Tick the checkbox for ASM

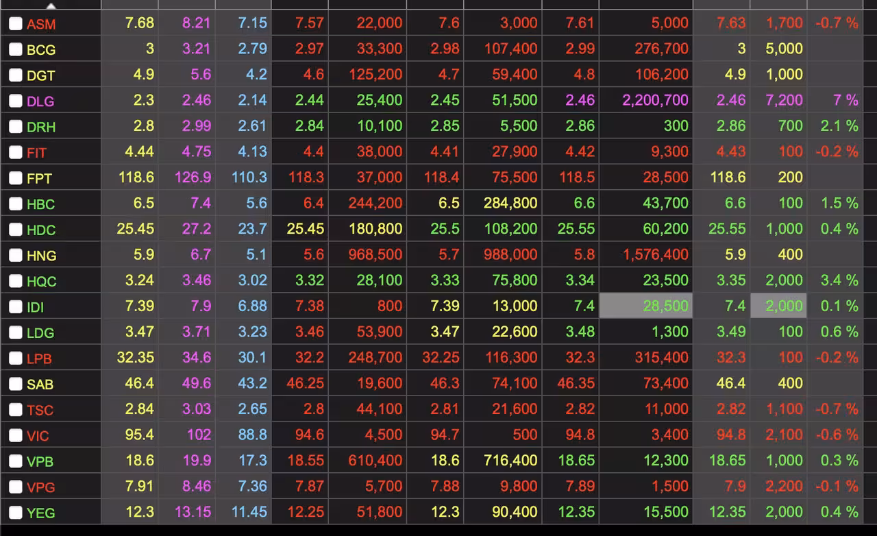[x=16, y=24]
